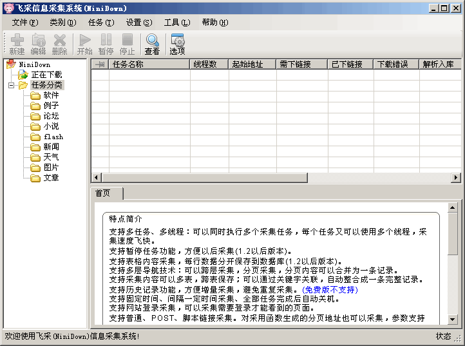Click the task list horizontal scrollbar thumb
Viewport: 465px width, 346px height.
[x=205, y=178]
